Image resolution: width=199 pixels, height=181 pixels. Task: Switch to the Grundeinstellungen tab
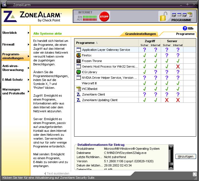pos(140,34)
